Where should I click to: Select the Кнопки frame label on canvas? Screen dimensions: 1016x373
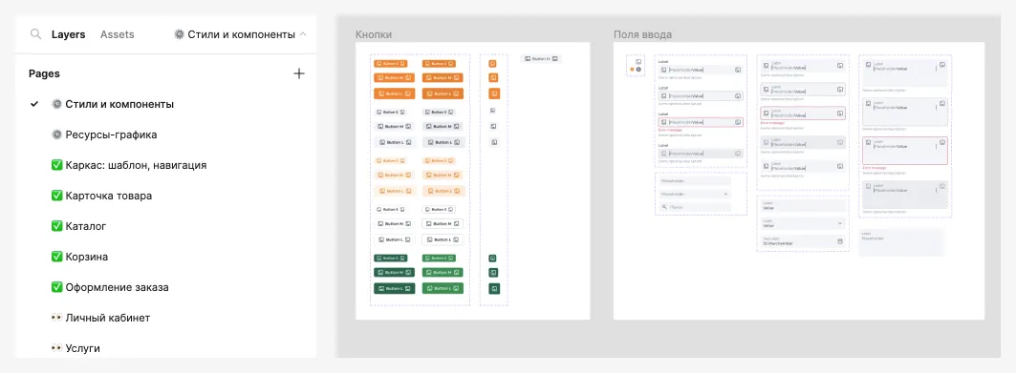click(374, 34)
